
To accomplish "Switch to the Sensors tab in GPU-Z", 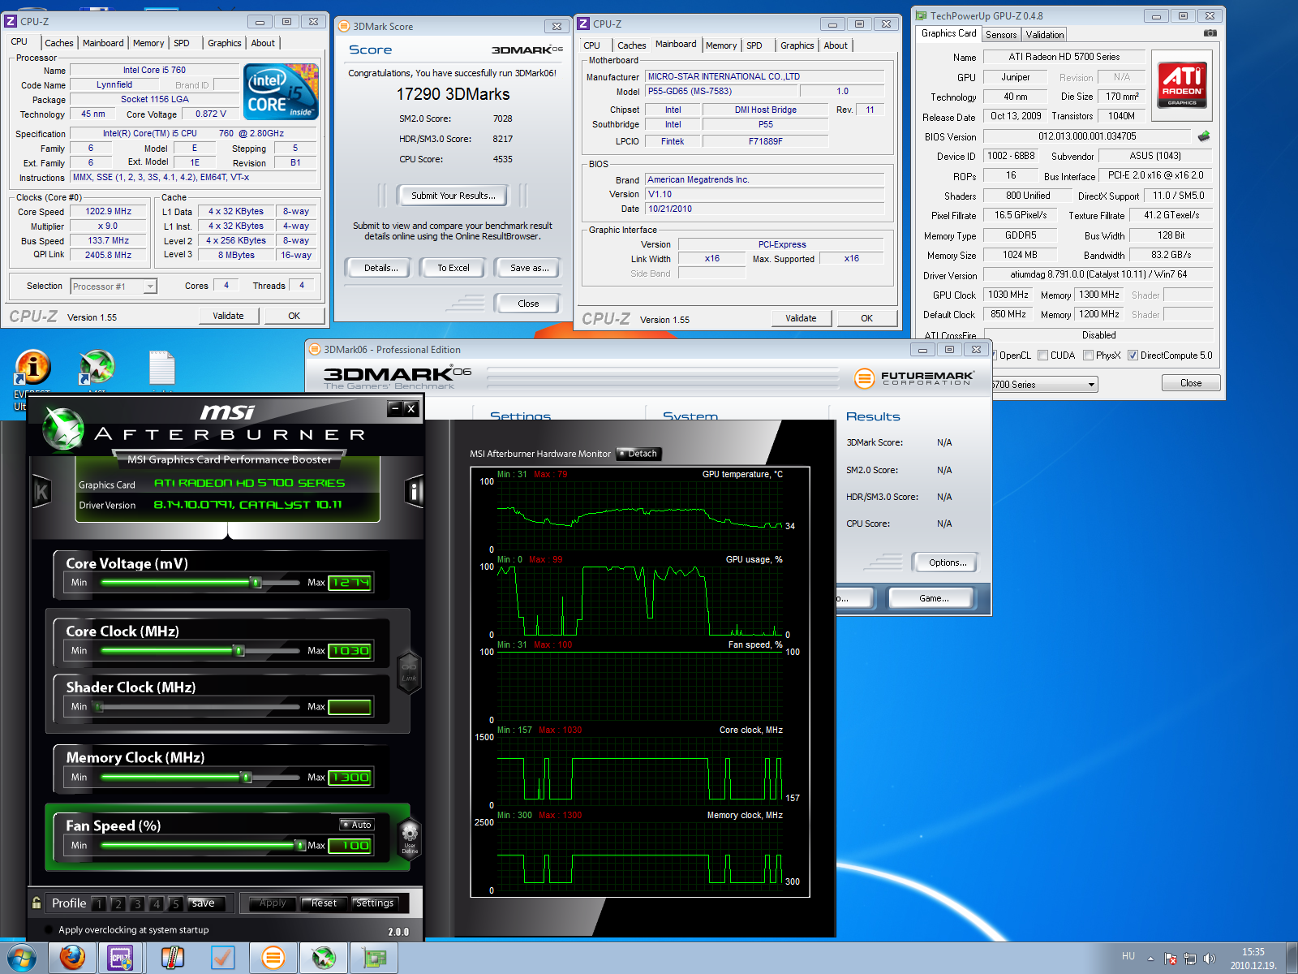I will (1001, 35).
